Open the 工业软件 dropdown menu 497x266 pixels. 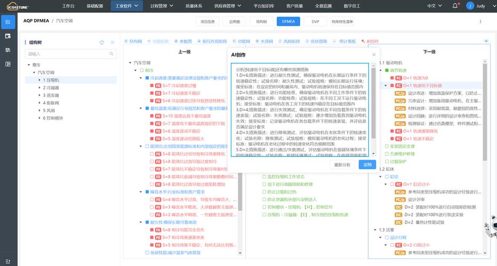tap(127, 6)
